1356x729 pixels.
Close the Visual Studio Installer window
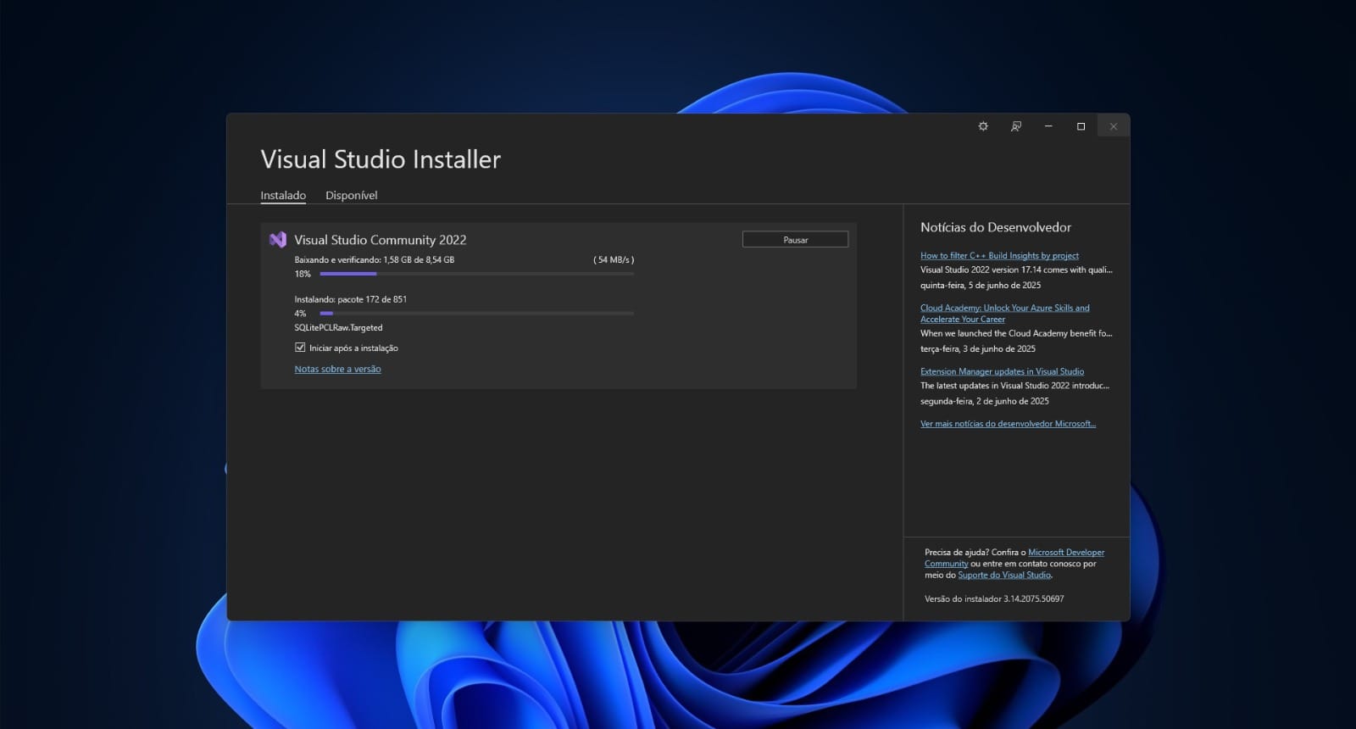(x=1114, y=126)
